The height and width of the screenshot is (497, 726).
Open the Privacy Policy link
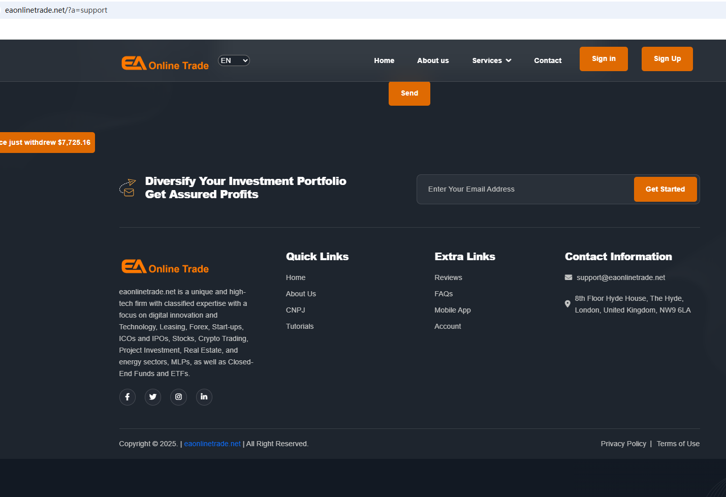tap(623, 444)
